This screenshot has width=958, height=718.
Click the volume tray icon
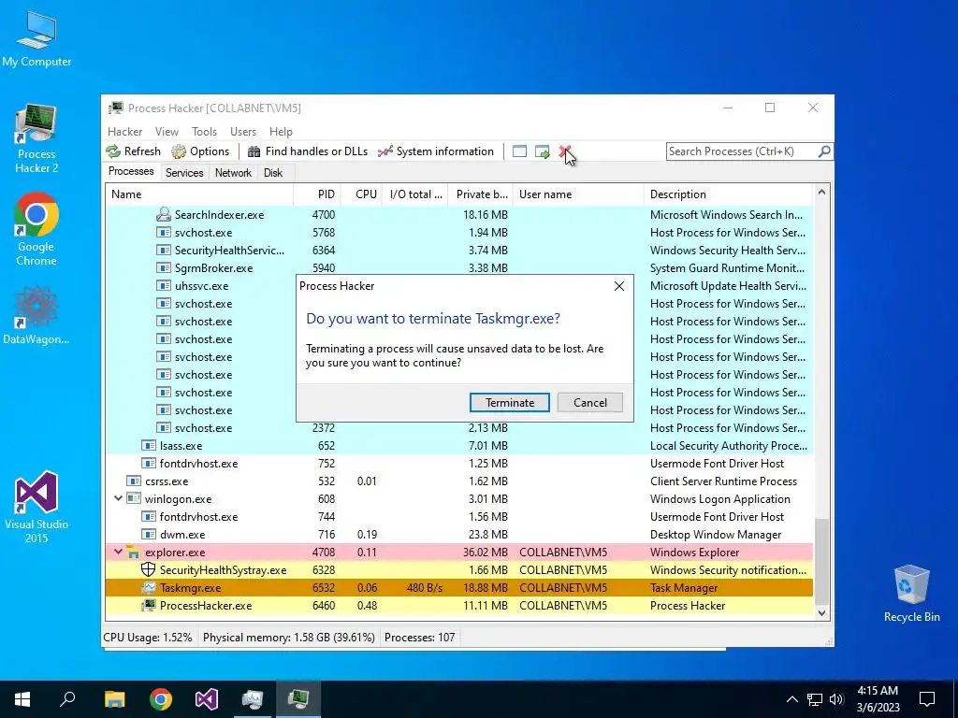836,699
